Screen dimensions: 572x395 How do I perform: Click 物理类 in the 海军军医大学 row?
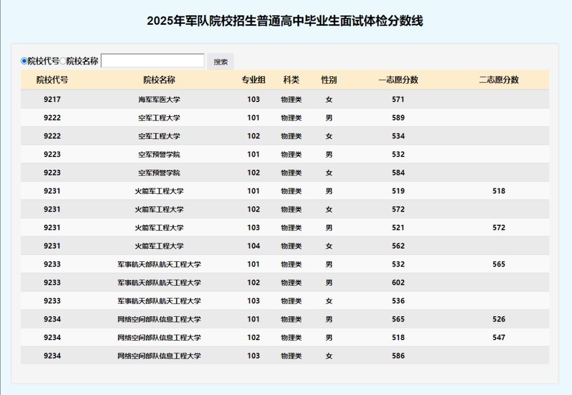point(291,99)
